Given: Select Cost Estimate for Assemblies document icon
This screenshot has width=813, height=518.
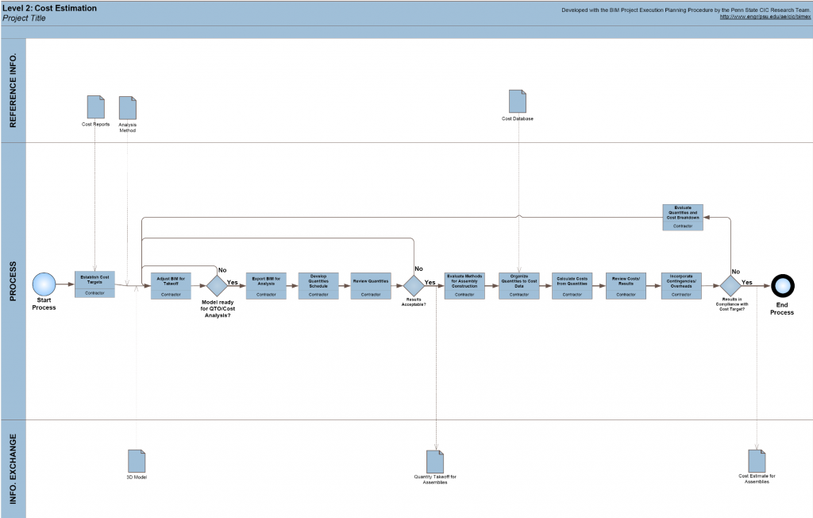Looking at the screenshot, I should pyautogui.click(x=757, y=461).
